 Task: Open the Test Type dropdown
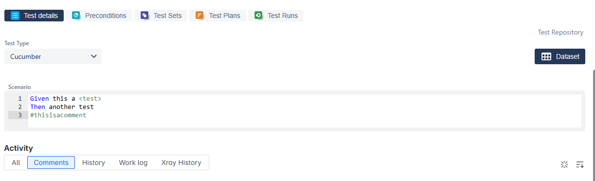53,56
